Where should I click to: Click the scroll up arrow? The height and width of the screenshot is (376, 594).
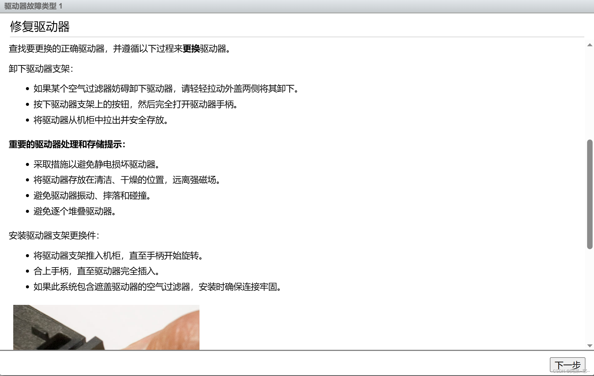(x=590, y=45)
